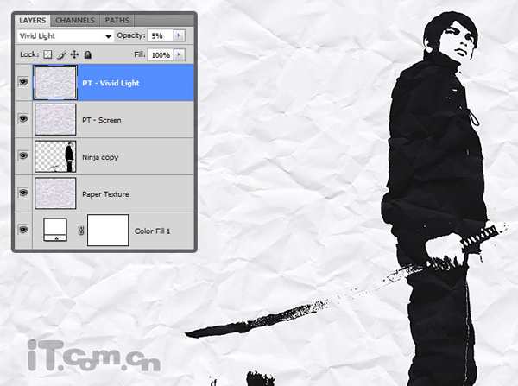Screen dimensions: 518x386
Task: Open the Vivid Light blend mode dropdown
Action: point(66,36)
